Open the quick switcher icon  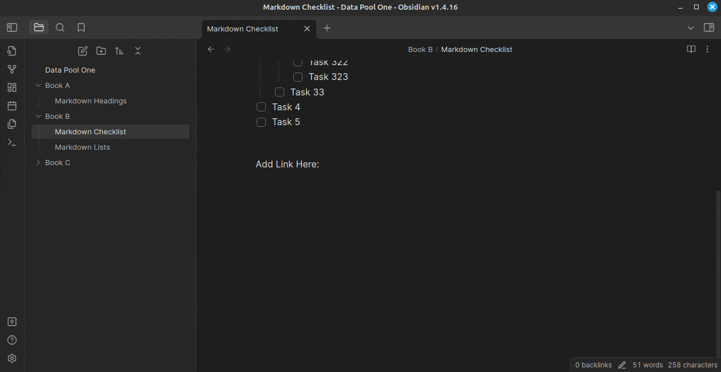12,51
